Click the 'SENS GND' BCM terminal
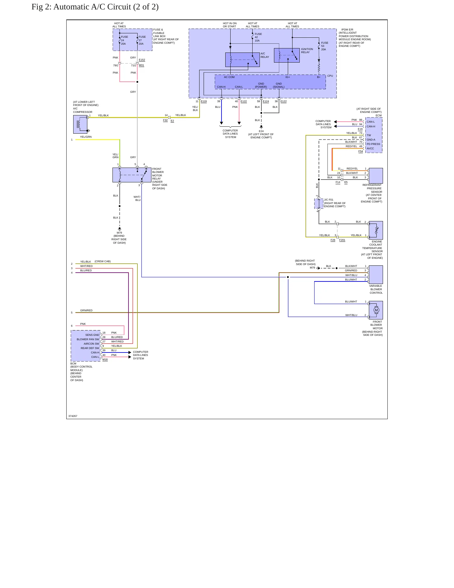Image resolution: width=454 pixels, height=588 pixels. point(92,335)
